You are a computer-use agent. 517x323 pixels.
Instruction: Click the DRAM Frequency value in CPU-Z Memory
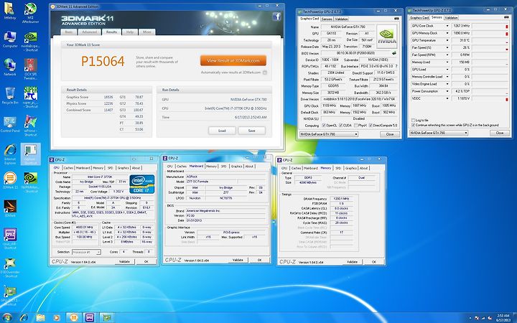click(x=342, y=199)
